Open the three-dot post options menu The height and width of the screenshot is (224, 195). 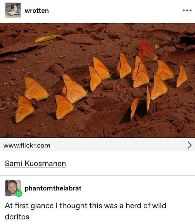187,10
